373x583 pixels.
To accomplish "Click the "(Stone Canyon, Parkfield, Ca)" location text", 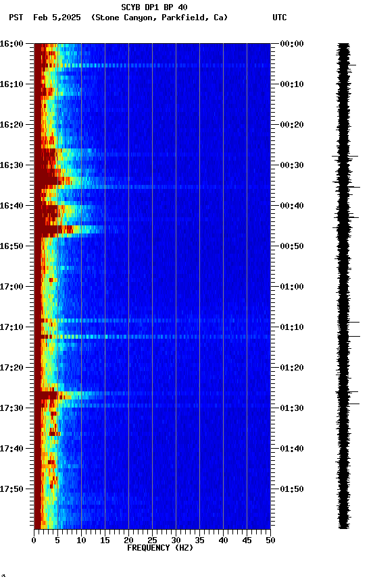I will (159, 18).
